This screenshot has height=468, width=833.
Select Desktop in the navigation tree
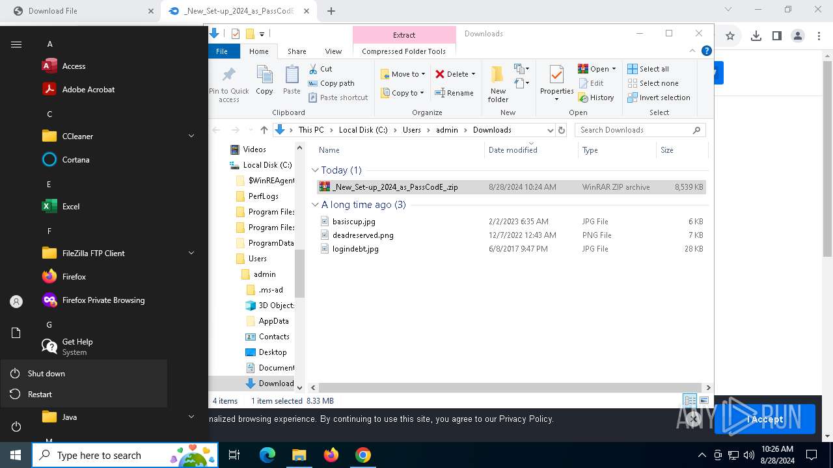click(x=272, y=352)
